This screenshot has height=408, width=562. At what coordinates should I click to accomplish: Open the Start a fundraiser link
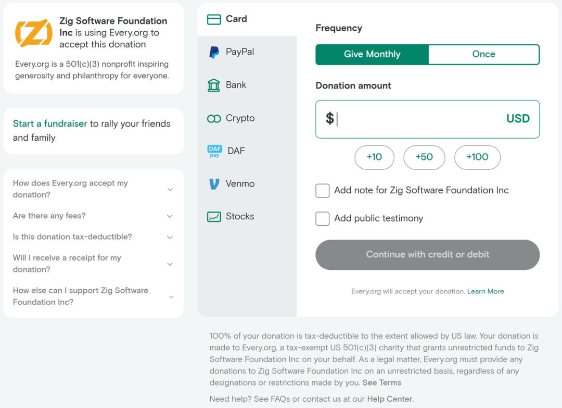pyautogui.click(x=50, y=124)
